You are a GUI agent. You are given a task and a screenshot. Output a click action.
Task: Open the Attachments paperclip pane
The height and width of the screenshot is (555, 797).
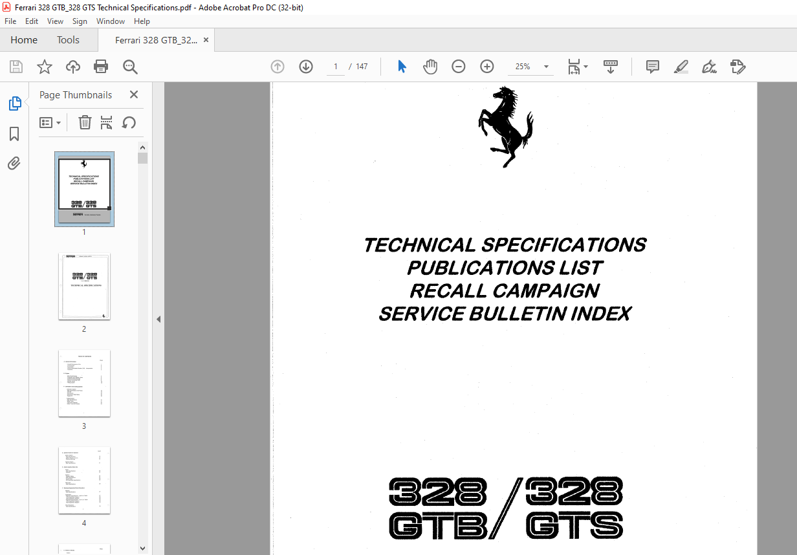tap(14, 163)
